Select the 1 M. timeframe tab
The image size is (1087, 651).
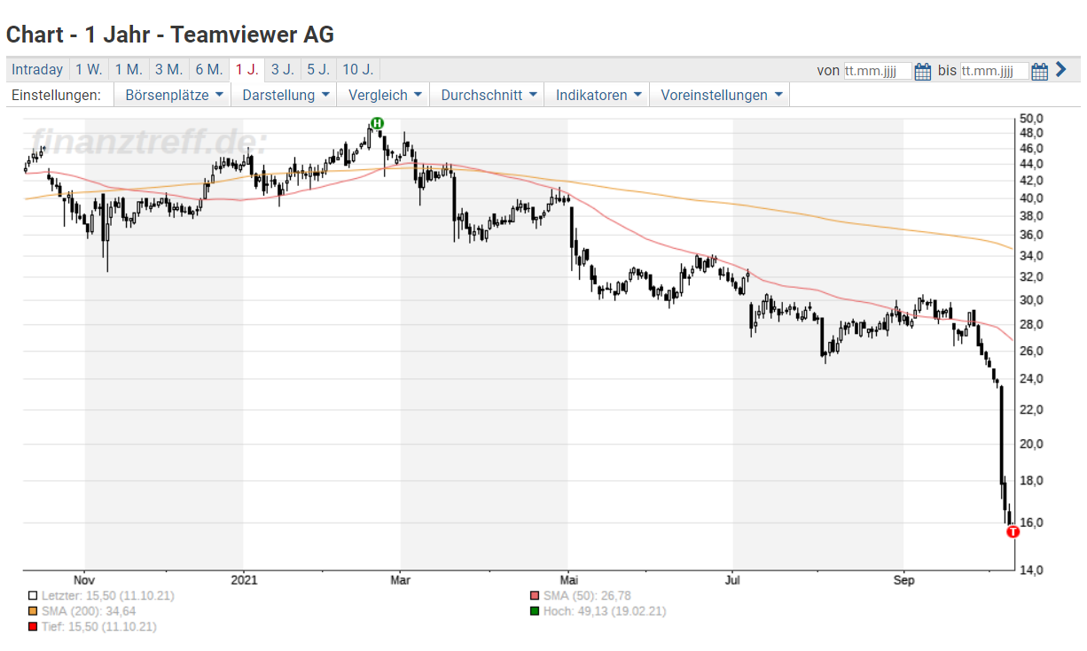coord(129,69)
